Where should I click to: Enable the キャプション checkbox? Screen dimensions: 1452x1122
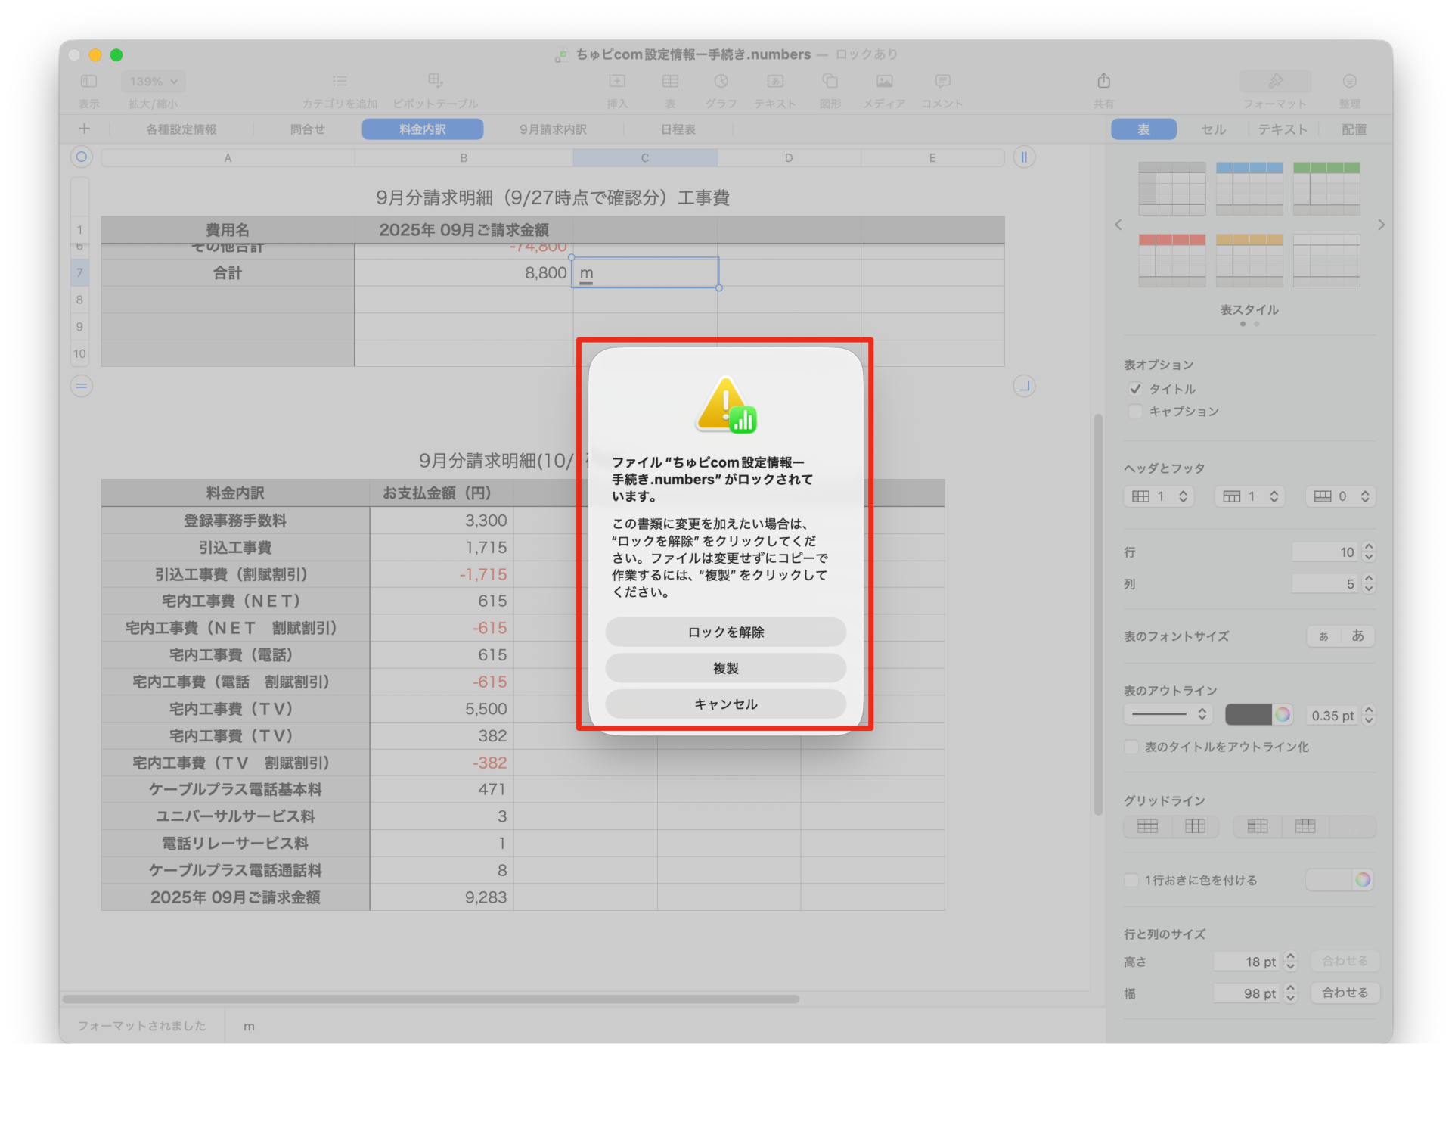click(1135, 412)
